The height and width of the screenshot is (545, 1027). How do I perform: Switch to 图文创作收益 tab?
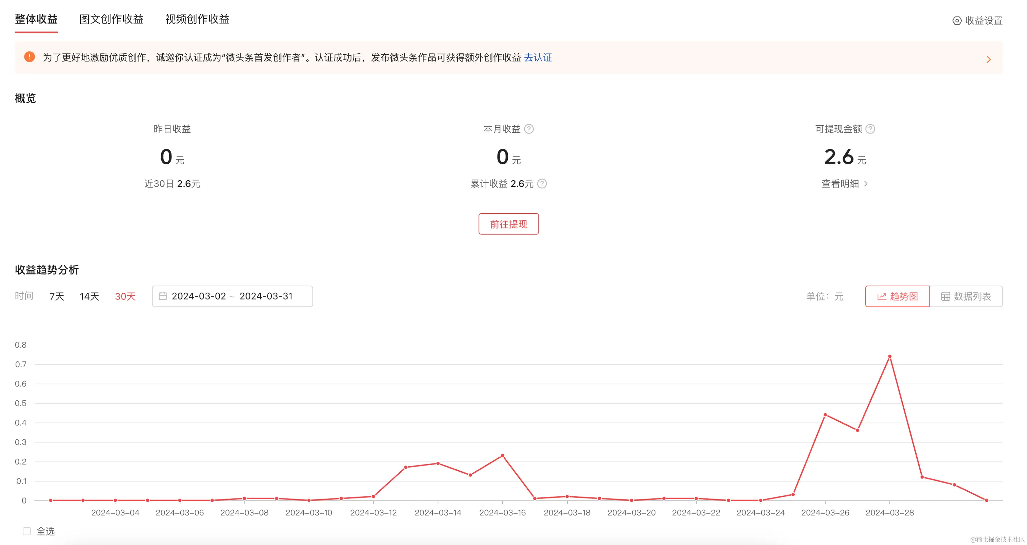[111, 19]
